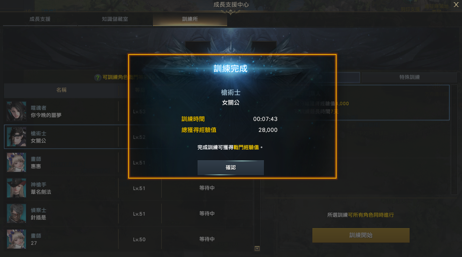This screenshot has height=257, width=462.
Task: Pick 偵察士 針插是 character portrait
Action: [16, 214]
